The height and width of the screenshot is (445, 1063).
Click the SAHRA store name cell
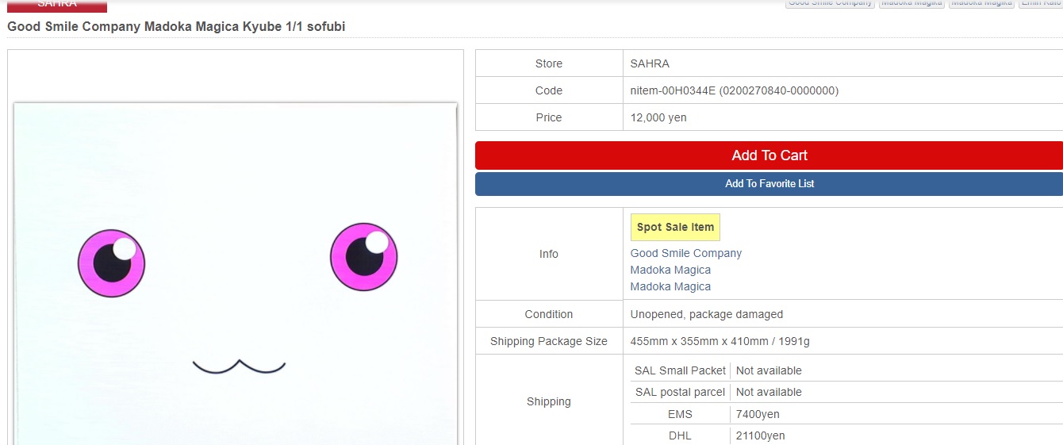point(650,63)
